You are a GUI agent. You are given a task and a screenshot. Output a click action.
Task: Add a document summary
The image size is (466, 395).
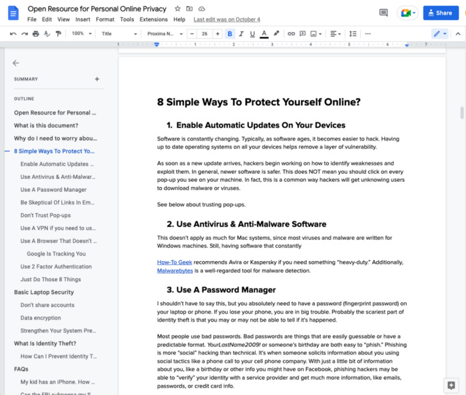pos(97,79)
